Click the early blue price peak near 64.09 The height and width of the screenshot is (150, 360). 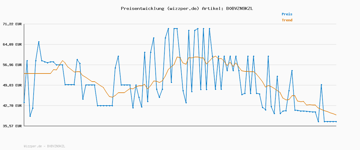click(x=39, y=42)
